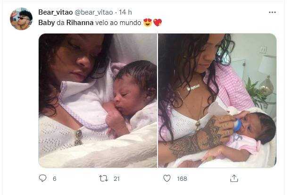Open the photo of baby being bottle-fed
Viewport: 291px width, 195px height.
point(217,101)
